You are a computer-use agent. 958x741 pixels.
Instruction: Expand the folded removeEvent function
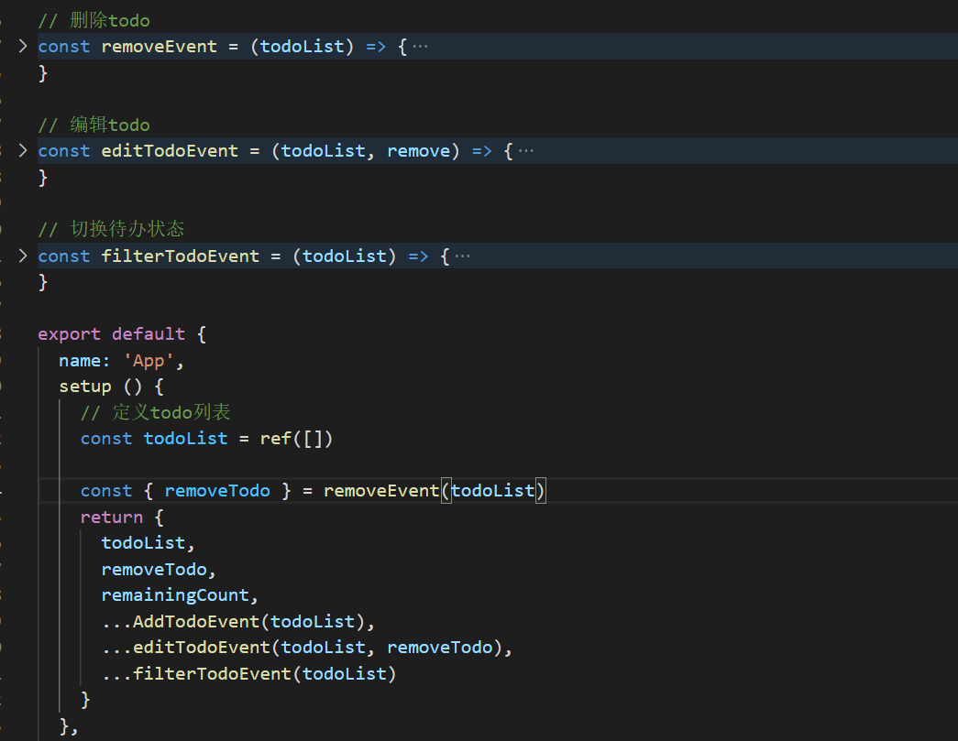click(x=23, y=47)
